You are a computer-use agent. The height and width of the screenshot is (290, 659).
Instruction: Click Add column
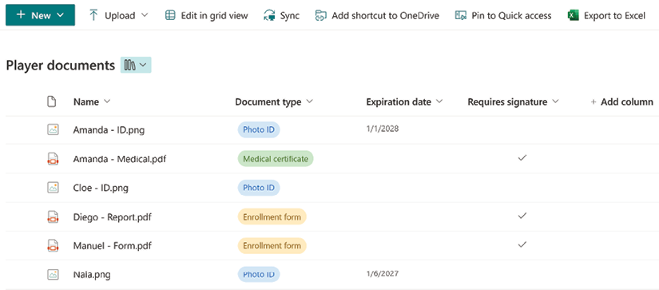pyautogui.click(x=622, y=101)
